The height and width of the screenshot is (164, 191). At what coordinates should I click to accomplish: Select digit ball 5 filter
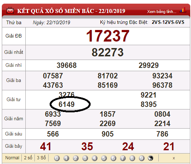tap(104, 158)
